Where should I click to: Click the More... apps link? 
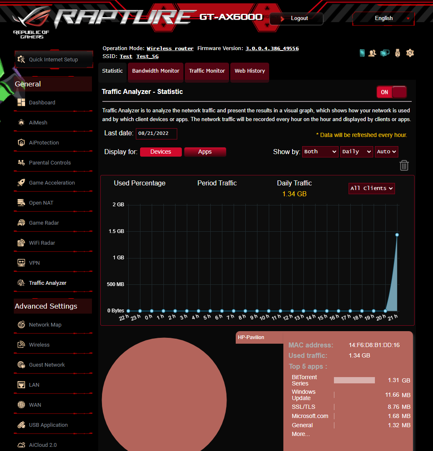click(x=301, y=434)
